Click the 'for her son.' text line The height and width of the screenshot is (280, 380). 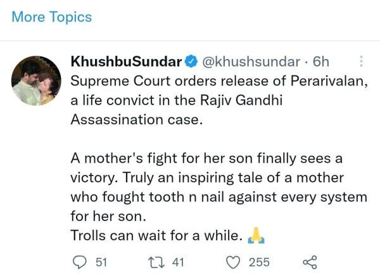pyautogui.click(x=108, y=217)
